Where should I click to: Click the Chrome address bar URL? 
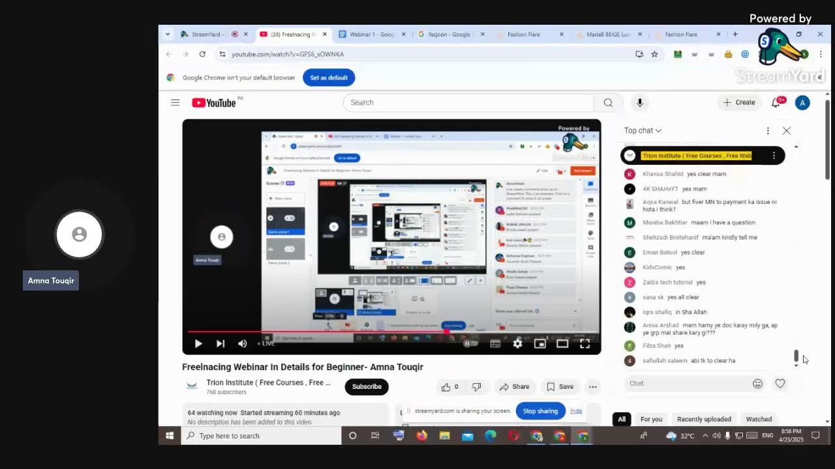tap(288, 54)
